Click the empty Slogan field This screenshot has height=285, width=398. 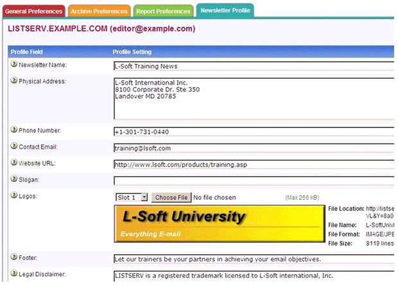[254, 181]
